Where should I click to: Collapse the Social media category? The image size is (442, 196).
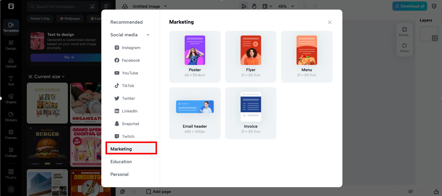(148, 35)
